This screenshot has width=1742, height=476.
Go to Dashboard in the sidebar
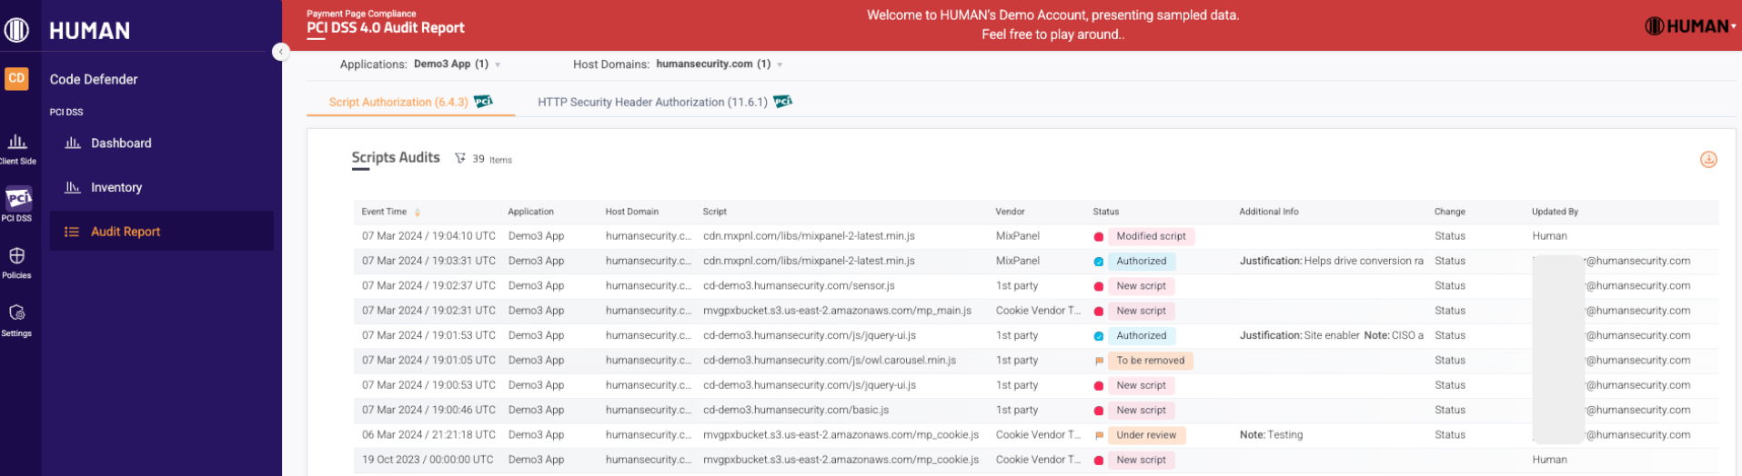tap(121, 144)
